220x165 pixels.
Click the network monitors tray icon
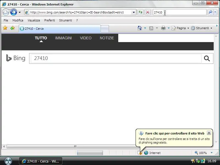[203, 161]
